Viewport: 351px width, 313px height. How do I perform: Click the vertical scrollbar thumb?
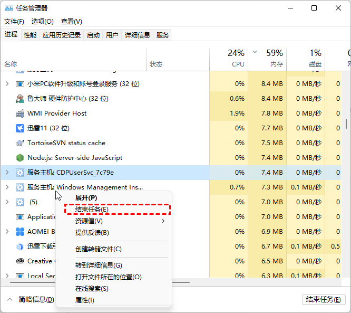coord(346,124)
